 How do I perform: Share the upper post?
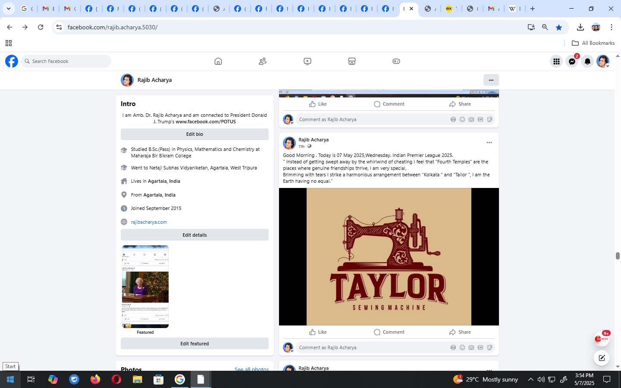click(x=460, y=104)
